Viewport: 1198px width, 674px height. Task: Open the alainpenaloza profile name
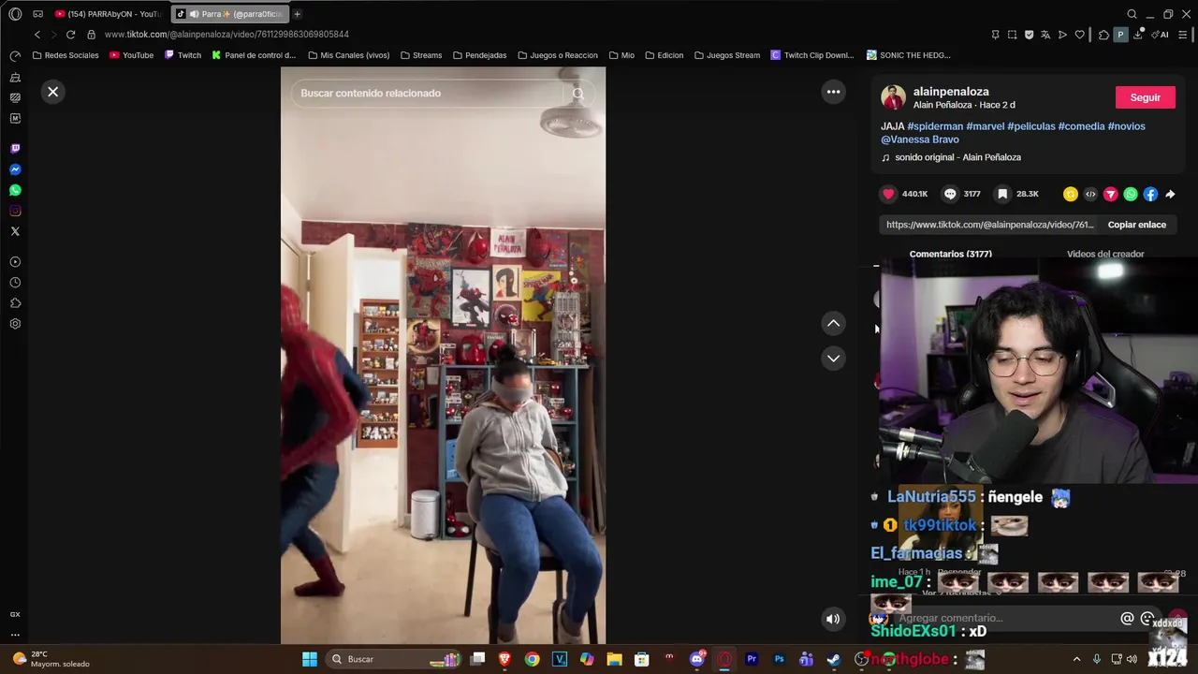pos(951,92)
